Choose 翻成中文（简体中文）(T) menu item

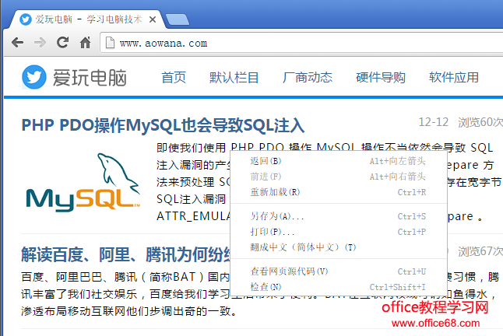[x=339, y=247]
